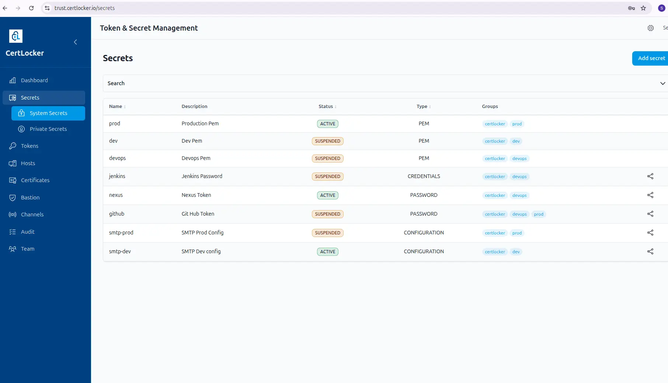Click the devops tag in nexus row
This screenshot has width=668, height=383.
[x=519, y=195]
